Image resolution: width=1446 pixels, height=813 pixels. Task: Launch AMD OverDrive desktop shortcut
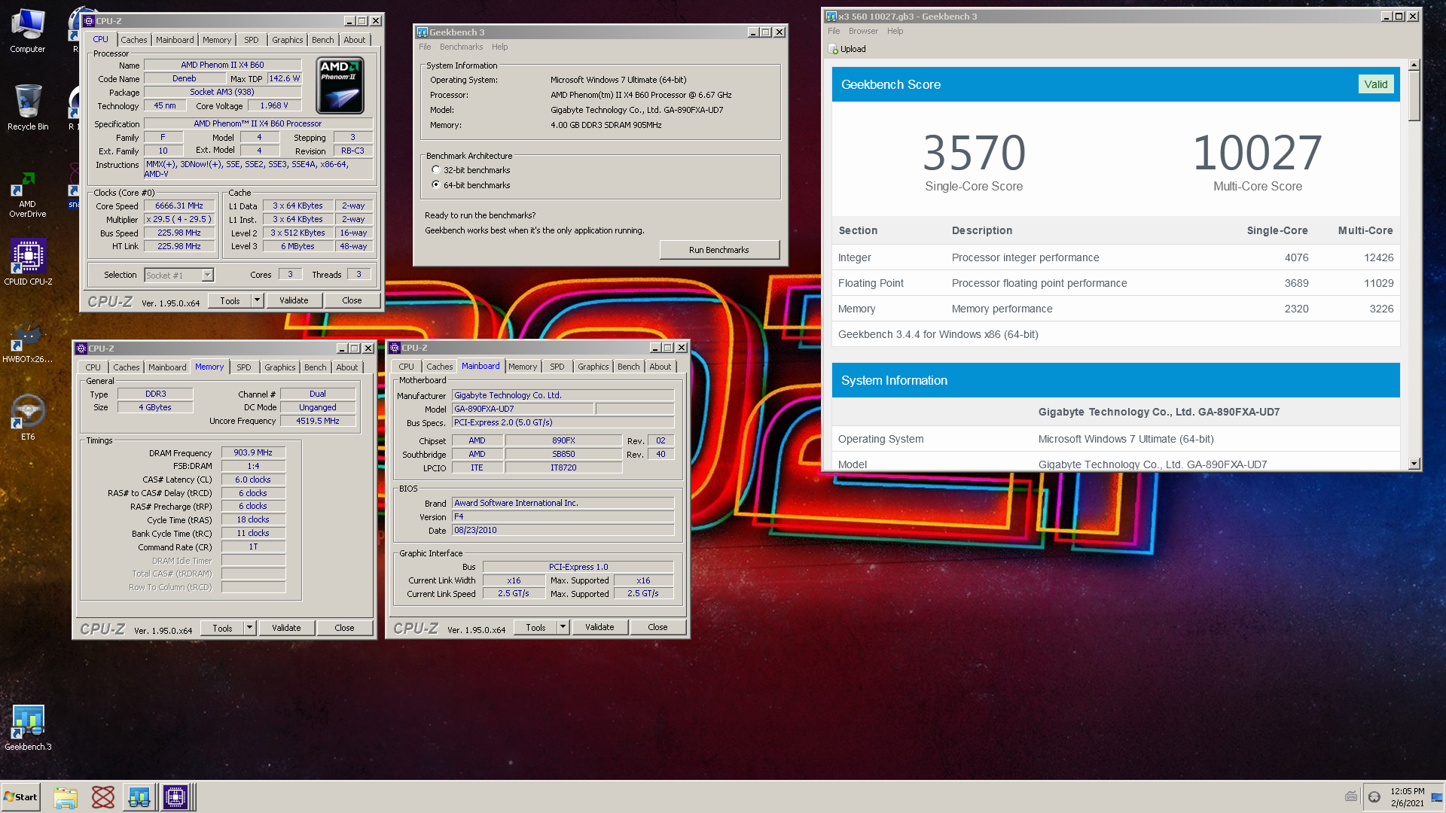coord(28,194)
